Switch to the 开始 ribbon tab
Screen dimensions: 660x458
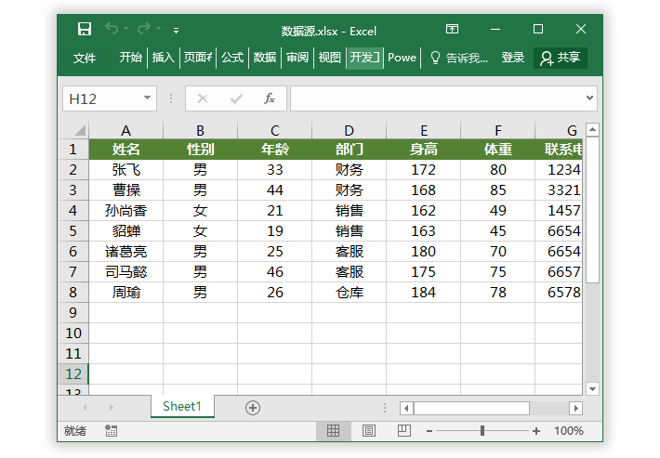pyautogui.click(x=130, y=58)
